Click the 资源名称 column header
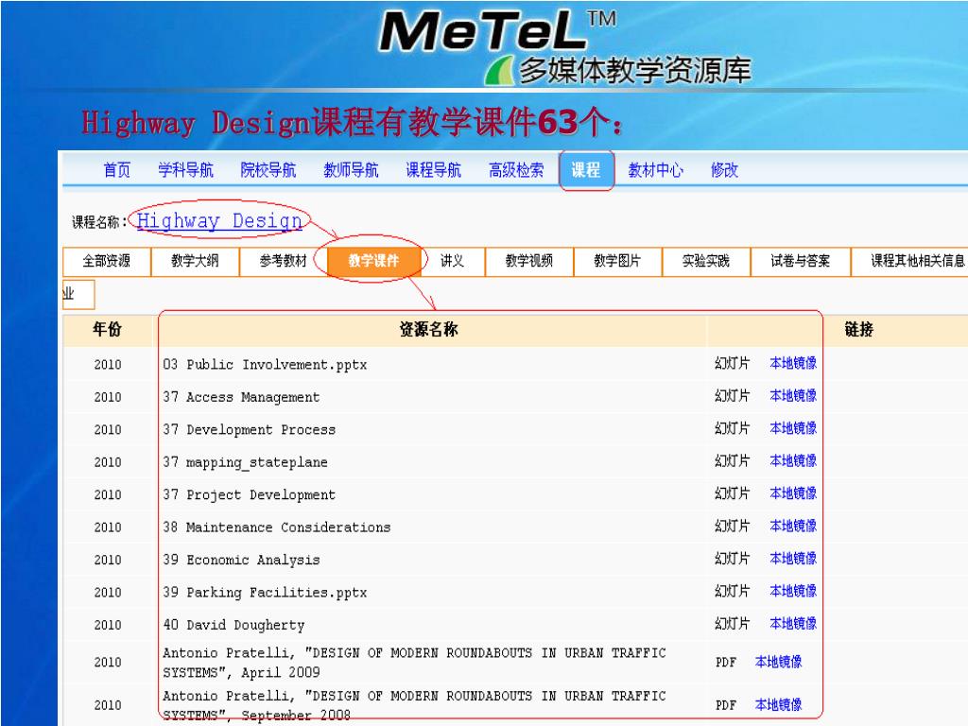Screen dimensions: 968x726 point(428,330)
